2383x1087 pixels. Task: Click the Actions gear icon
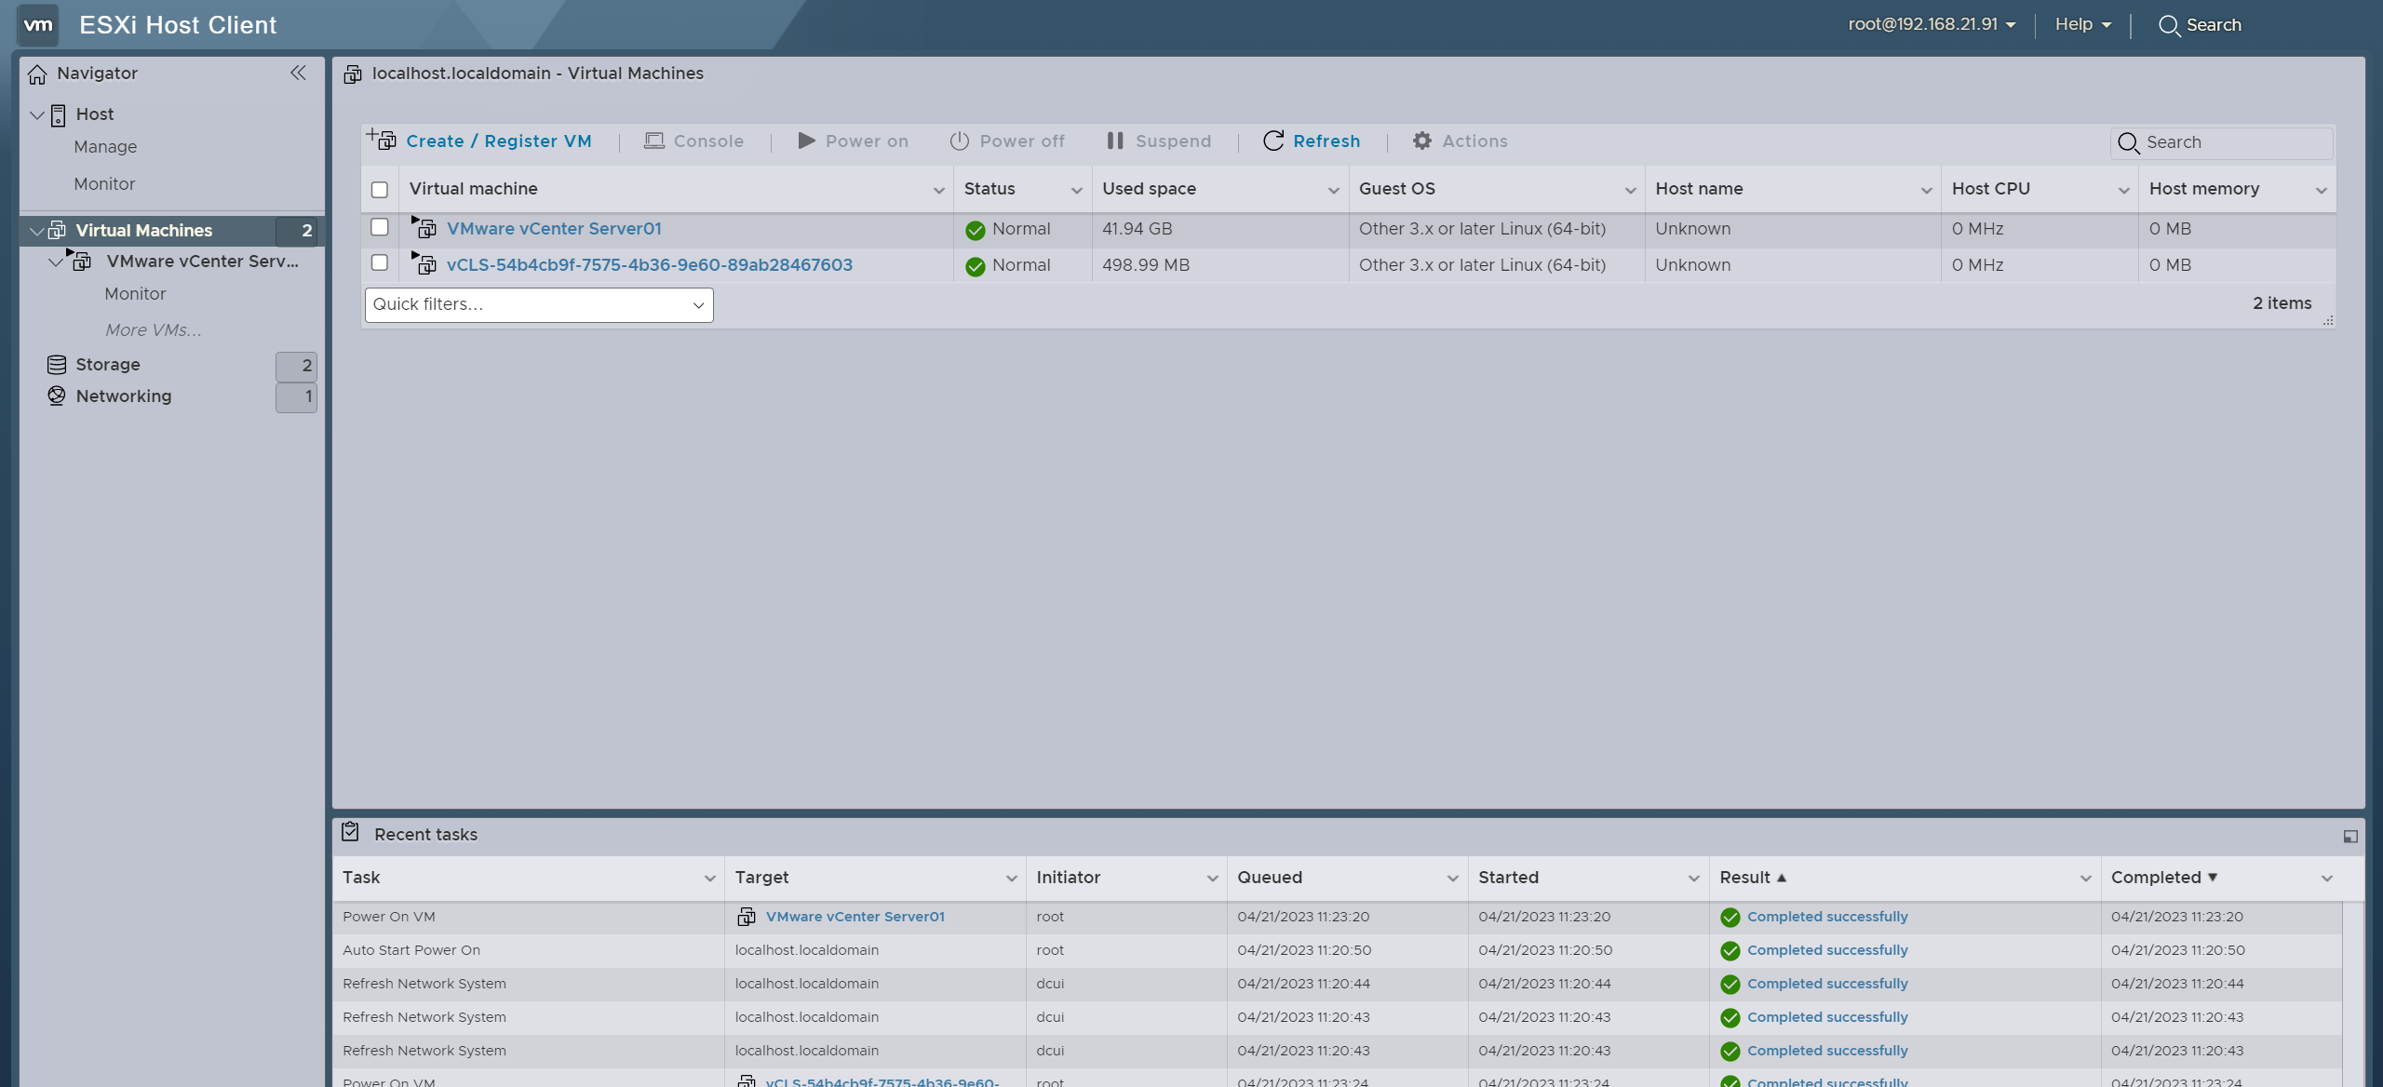[1422, 141]
